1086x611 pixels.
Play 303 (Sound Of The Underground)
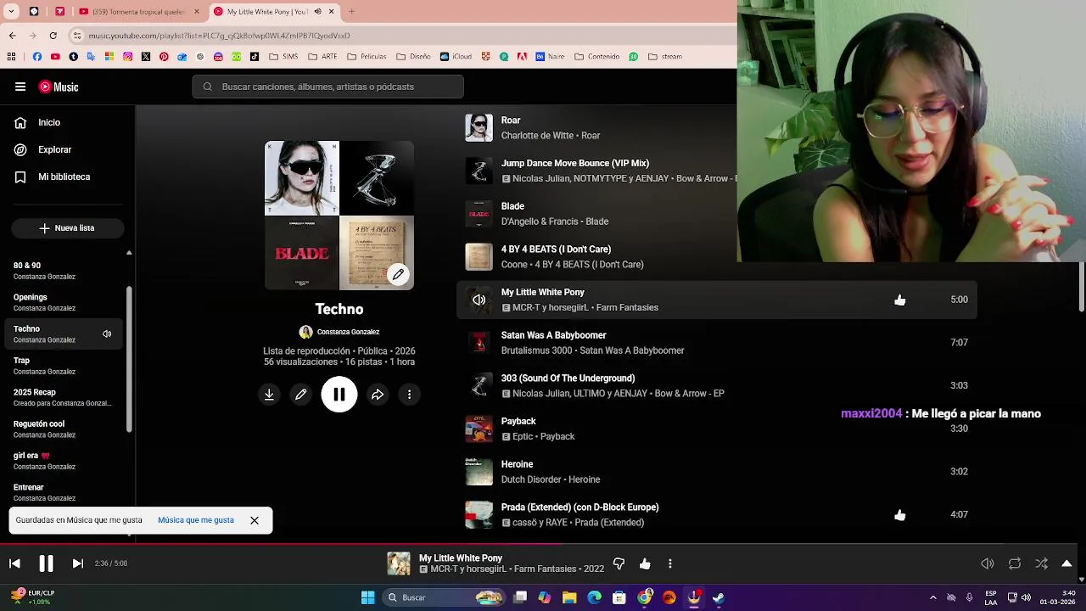tap(479, 386)
